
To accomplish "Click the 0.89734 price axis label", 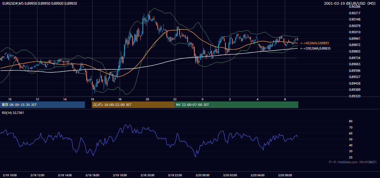I will pyautogui.click(x=355, y=58).
